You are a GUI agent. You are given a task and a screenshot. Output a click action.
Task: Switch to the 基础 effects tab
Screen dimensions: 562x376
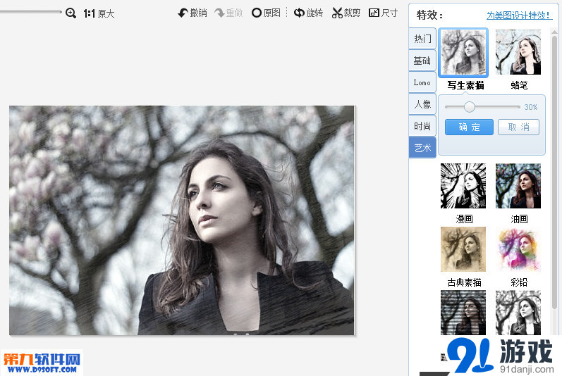422,61
